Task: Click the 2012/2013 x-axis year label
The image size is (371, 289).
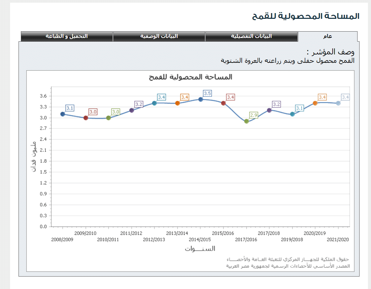Action: point(154,240)
